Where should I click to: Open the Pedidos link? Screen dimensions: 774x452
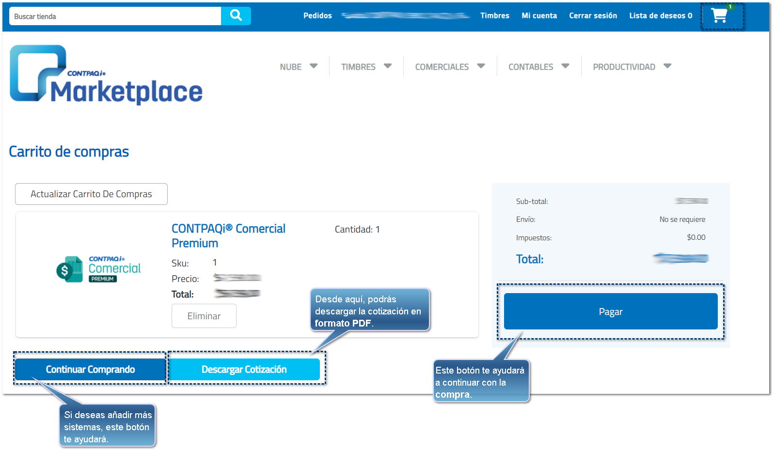point(317,16)
